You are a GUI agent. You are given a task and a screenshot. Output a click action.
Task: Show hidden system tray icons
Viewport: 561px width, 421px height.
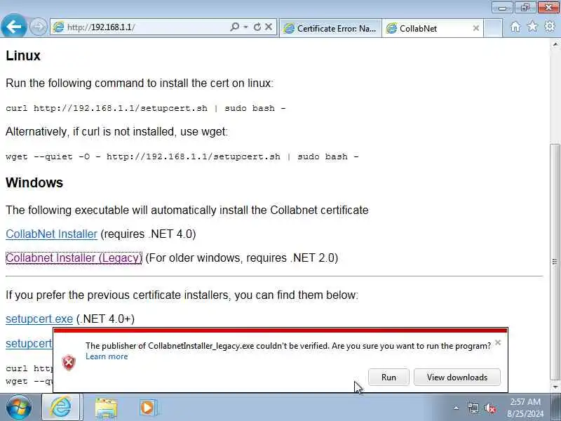(x=457, y=408)
